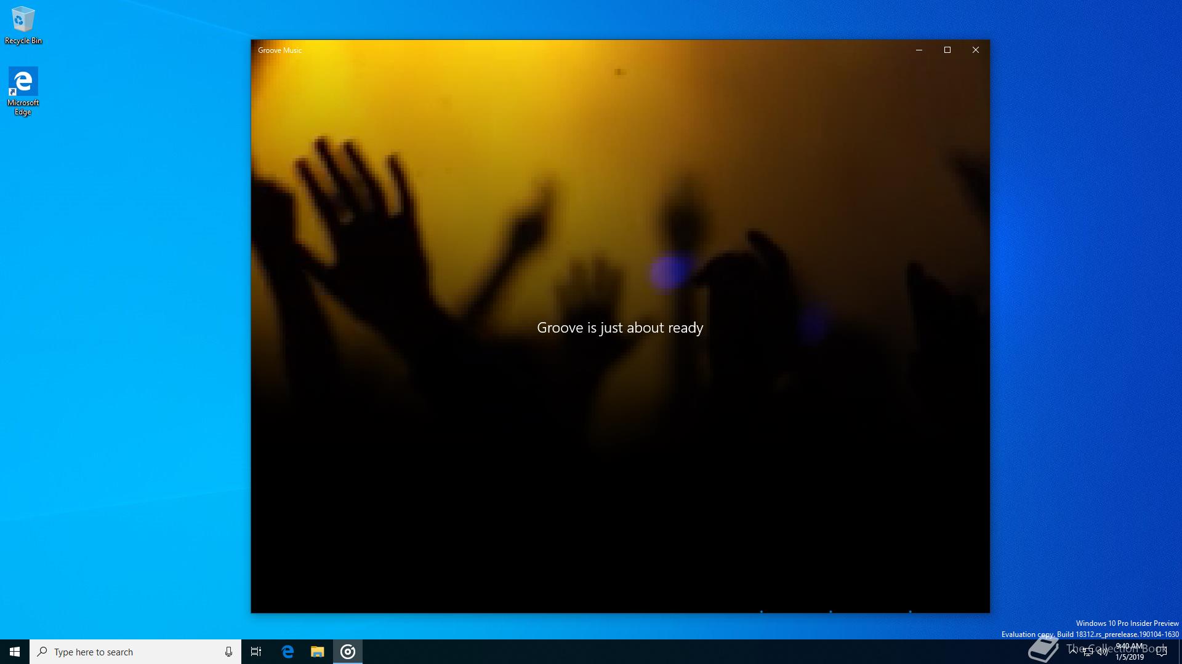
Task: Open the Windows Start menu
Action: tap(15, 652)
